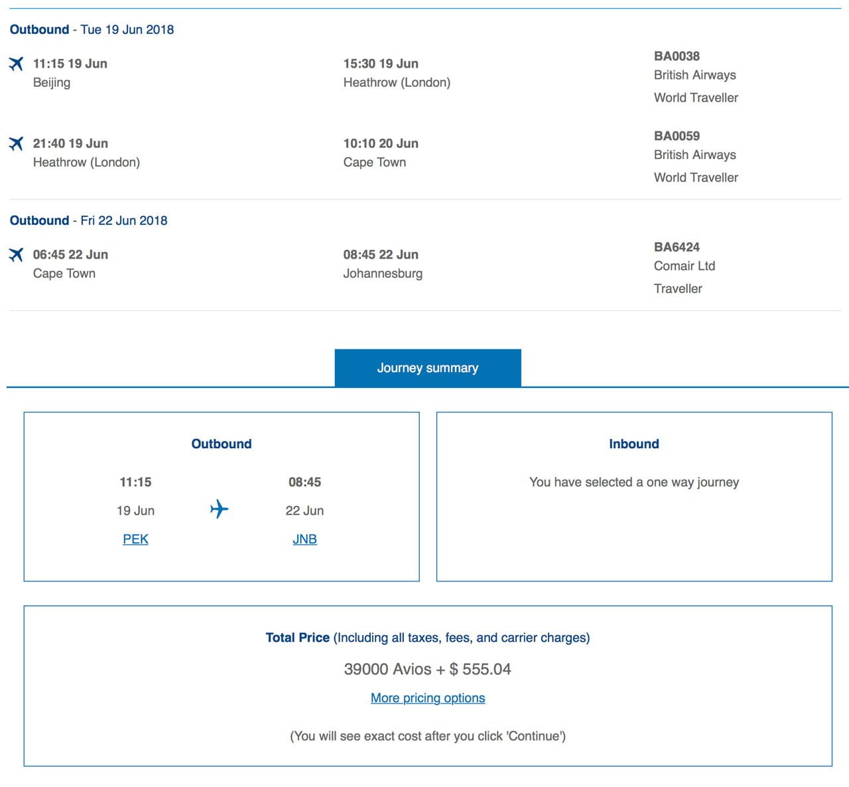Click the Total Price label
849x787 pixels.
pyautogui.click(x=297, y=637)
